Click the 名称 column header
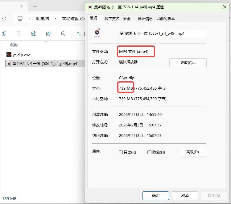 click(x=14, y=45)
